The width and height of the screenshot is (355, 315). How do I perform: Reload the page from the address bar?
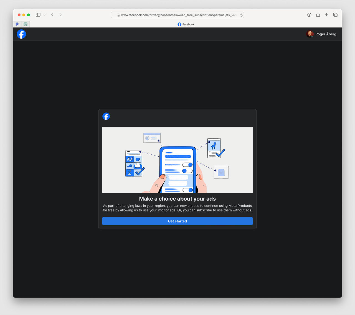(x=241, y=15)
